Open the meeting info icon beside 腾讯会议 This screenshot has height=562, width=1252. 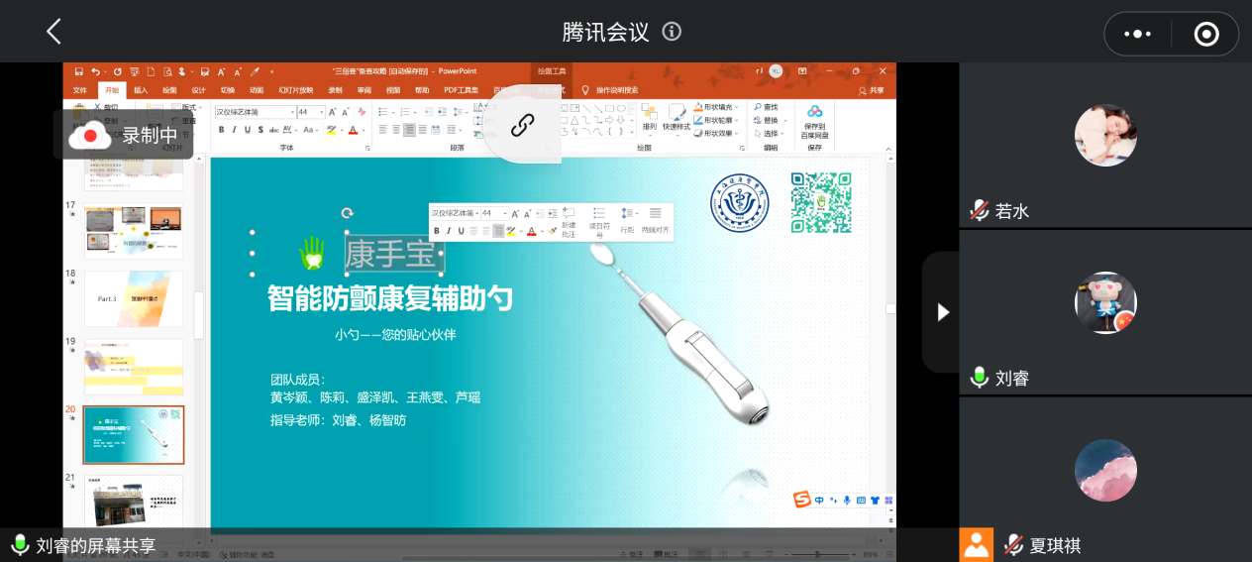[x=672, y=32]
